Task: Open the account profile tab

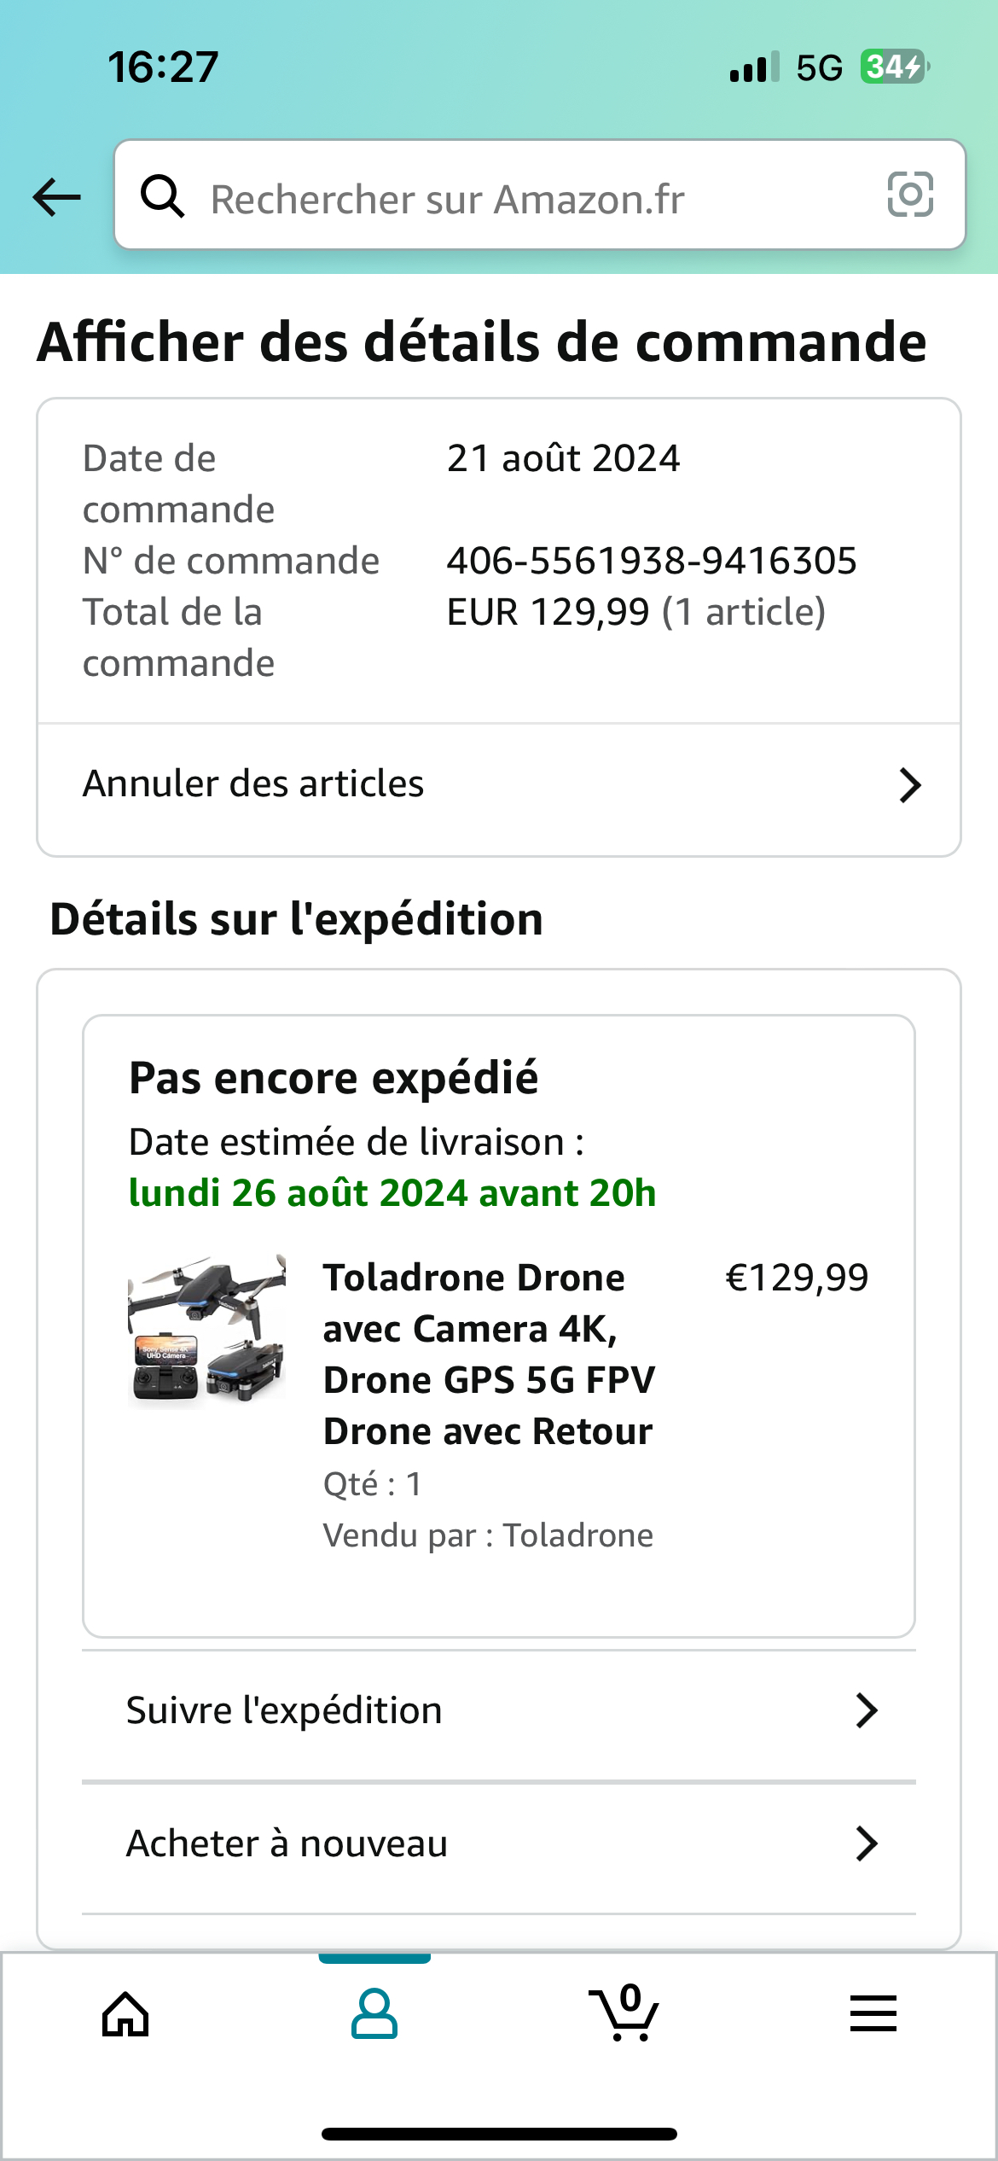Action: point(374,2014)
